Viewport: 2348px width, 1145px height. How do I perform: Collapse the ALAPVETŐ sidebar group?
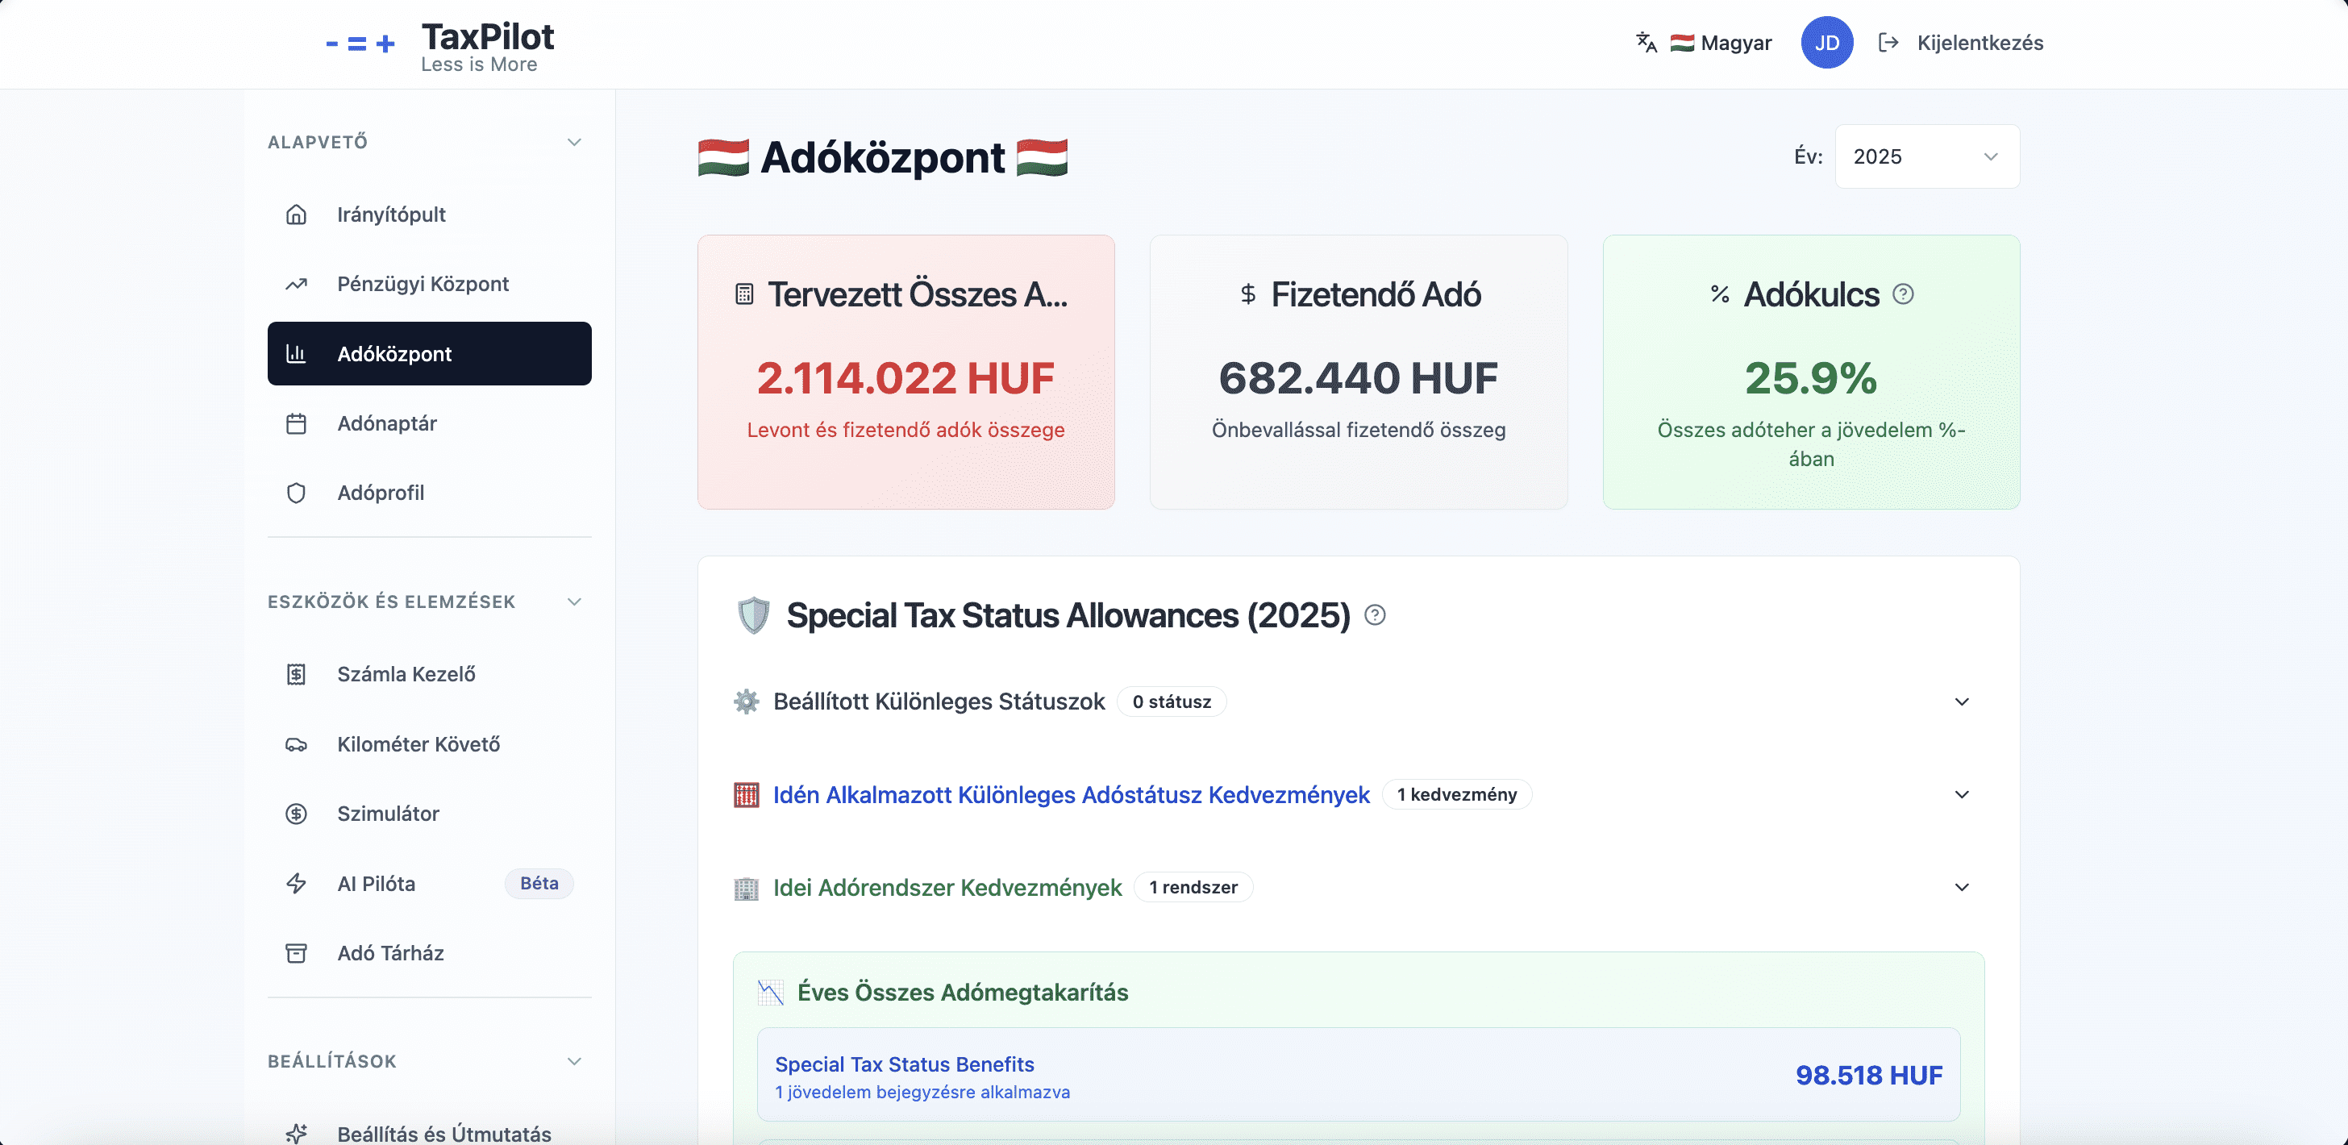pos(574,142)
